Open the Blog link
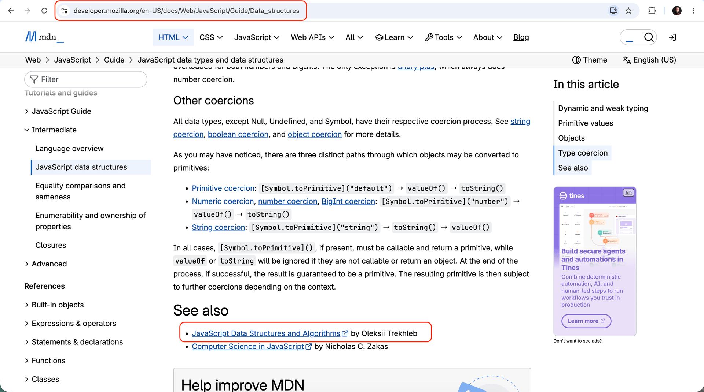This screenshot has height=392, width=704. (521, 37)
